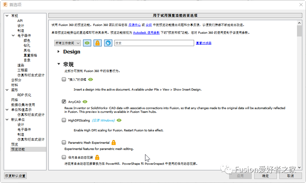Viewport: 306px width, 183px height.
Task: Click the Fusion app icon in title bar
Action: click(x=5, y=4)
